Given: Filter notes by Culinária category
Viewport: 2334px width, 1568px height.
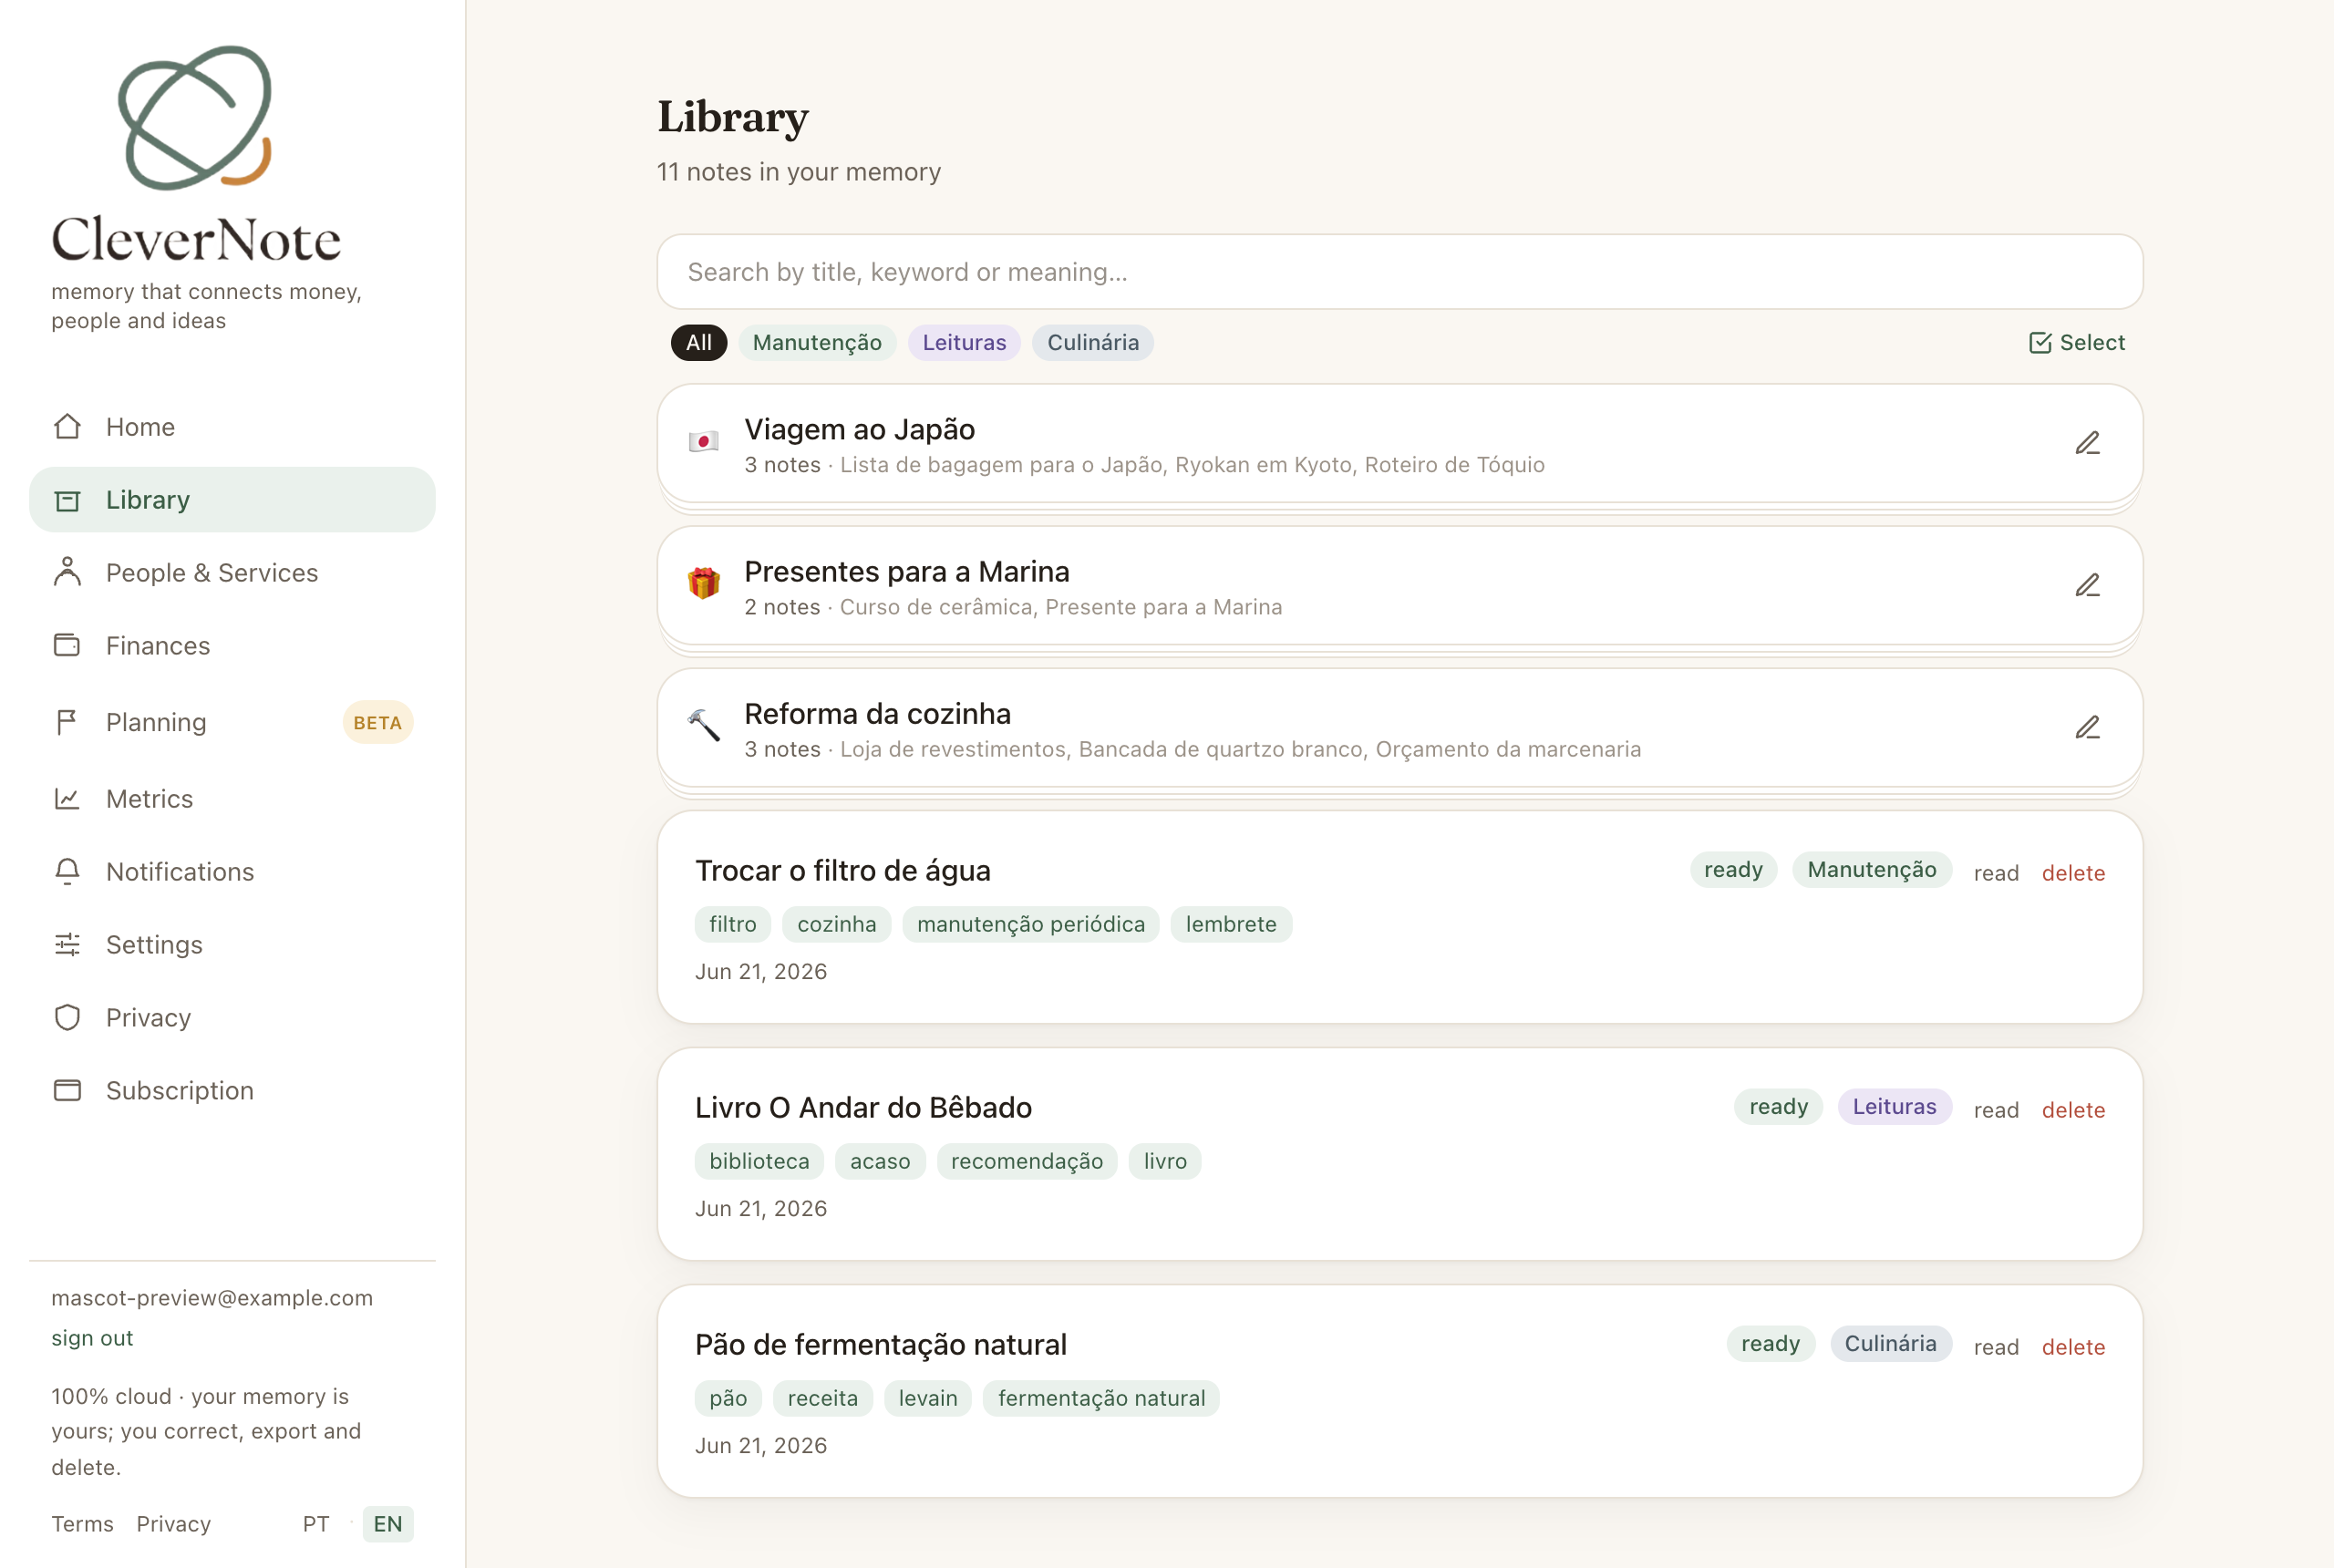Looking at the screenshot, I should (1092, 343).
